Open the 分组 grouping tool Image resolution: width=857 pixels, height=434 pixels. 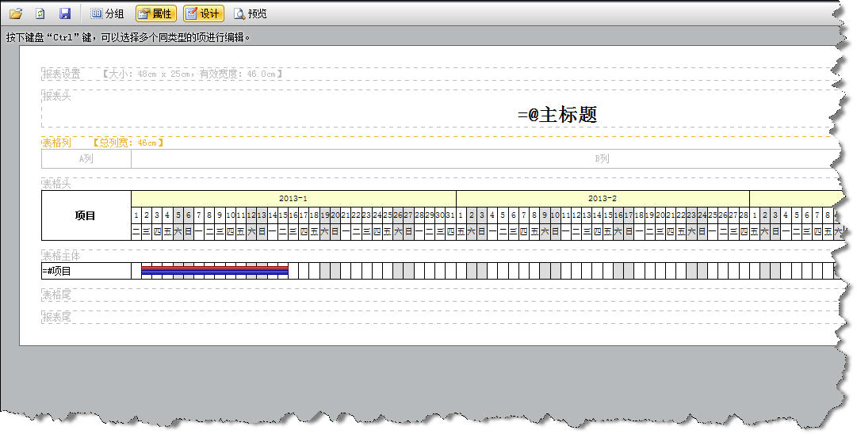click(x=108, y=13)
